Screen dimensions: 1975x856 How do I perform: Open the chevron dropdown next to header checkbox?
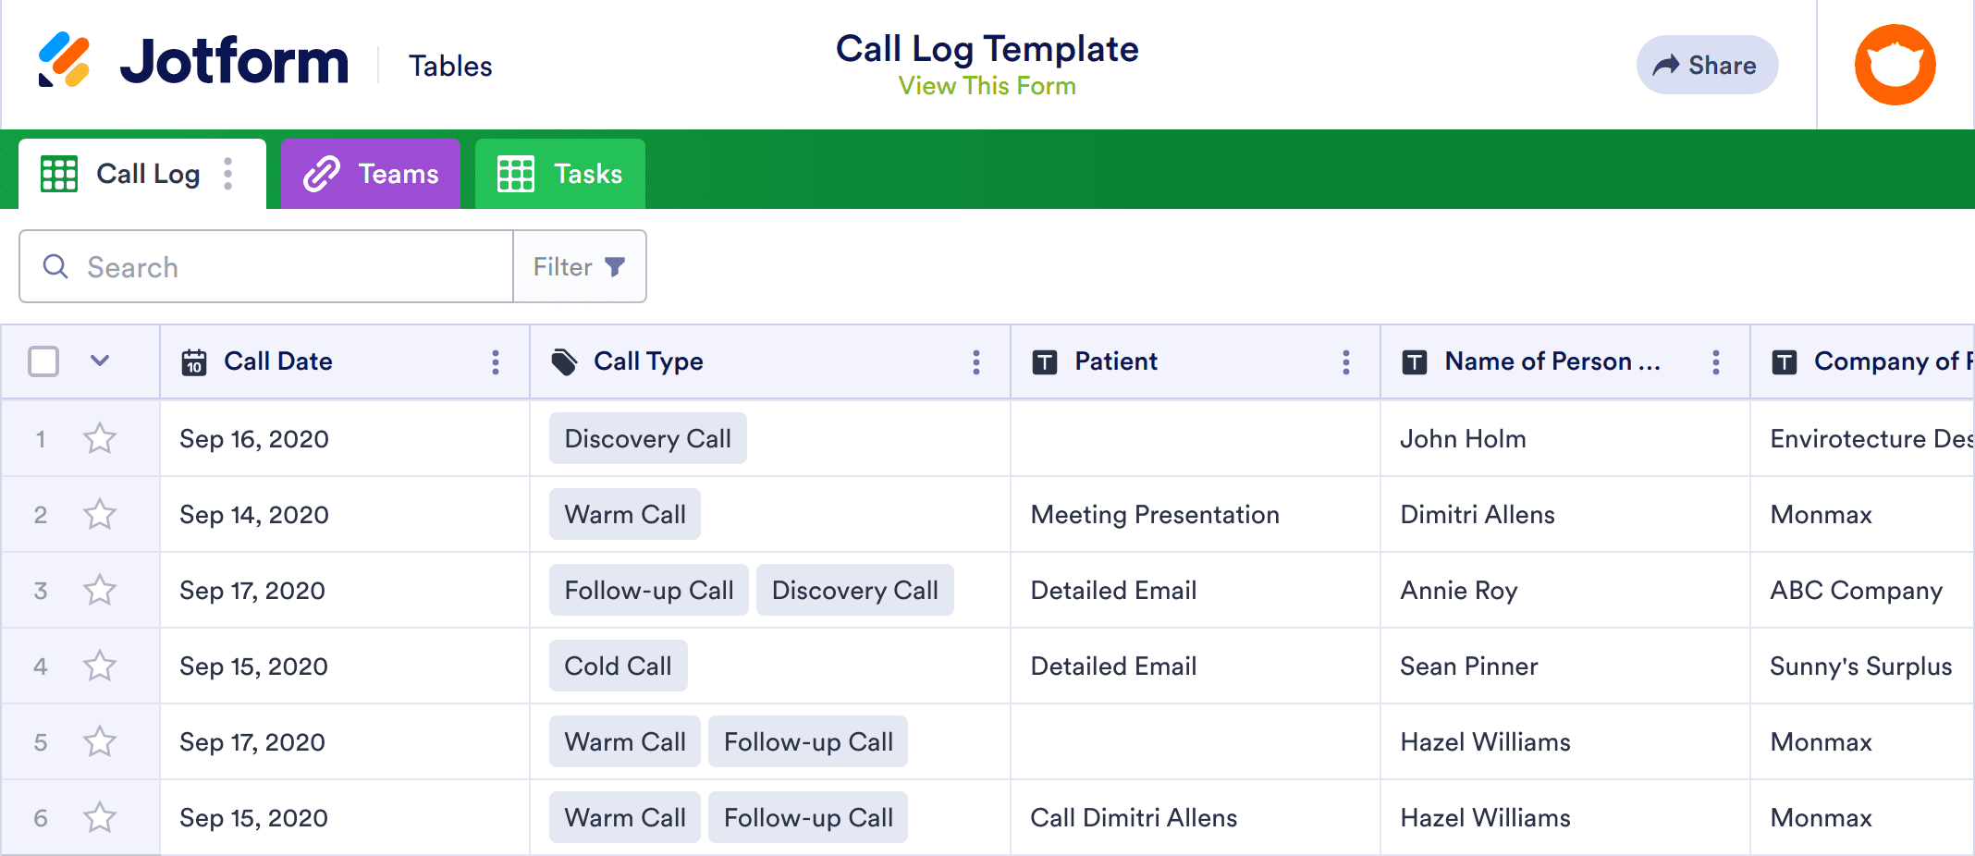pos(100,361)
